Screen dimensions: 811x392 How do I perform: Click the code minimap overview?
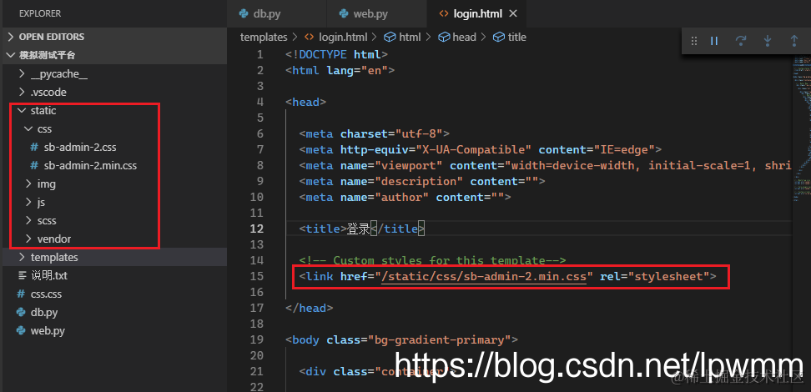click(x=801, y=129)
